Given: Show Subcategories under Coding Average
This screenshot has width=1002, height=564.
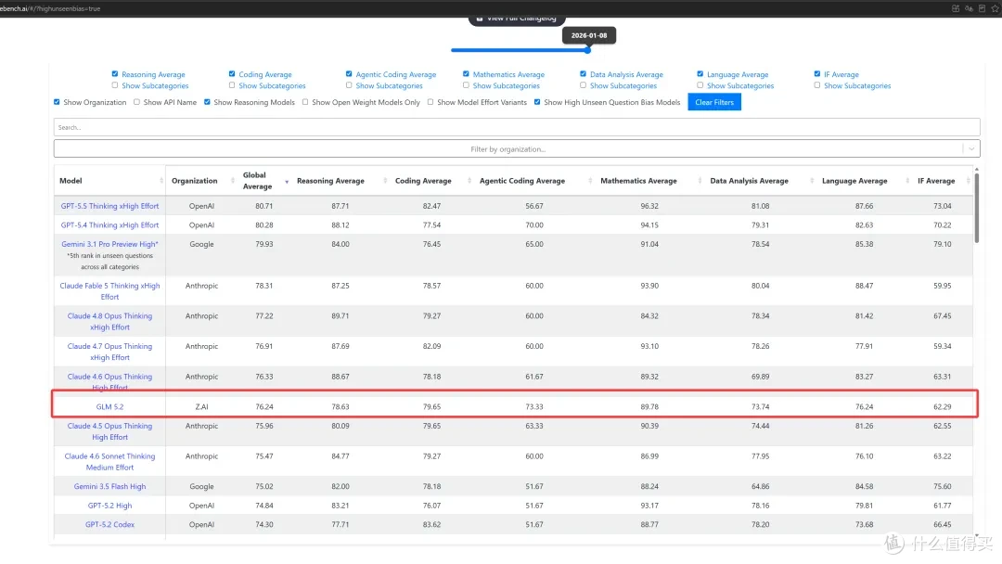Looking at the screenshot, I should point(232,85).
